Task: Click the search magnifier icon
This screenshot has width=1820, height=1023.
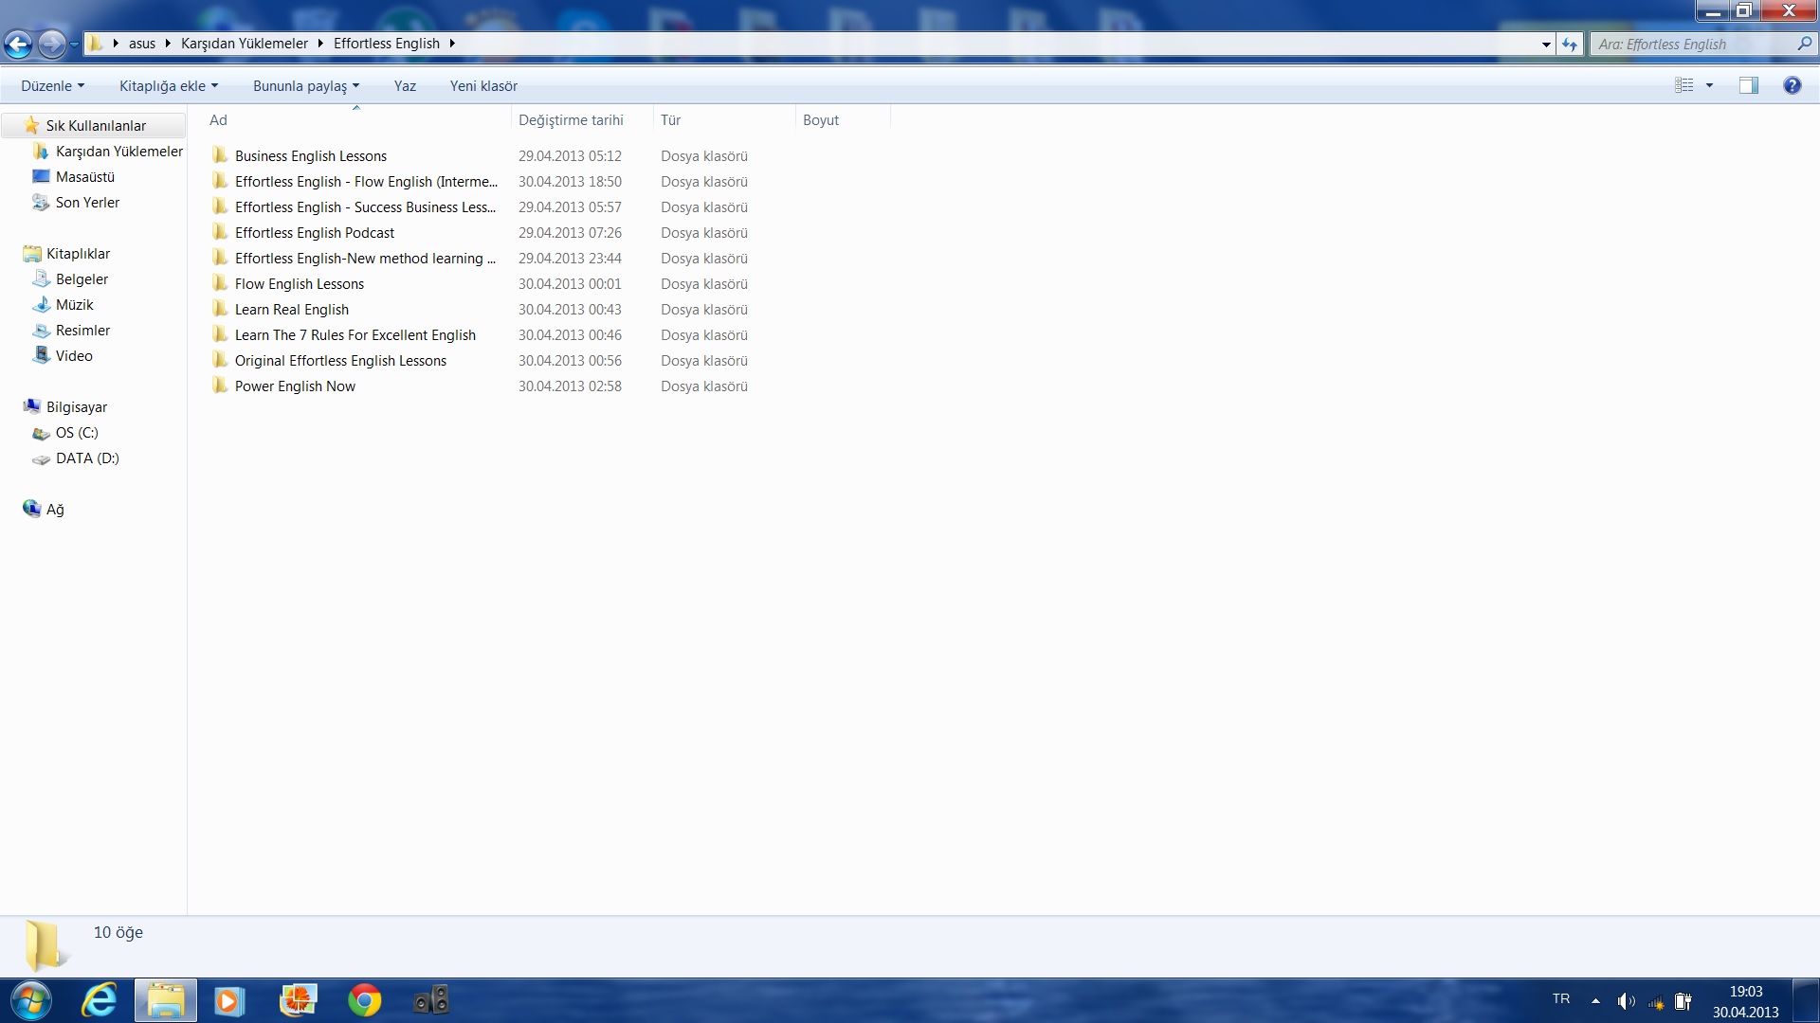Action: pos(1804,44)
